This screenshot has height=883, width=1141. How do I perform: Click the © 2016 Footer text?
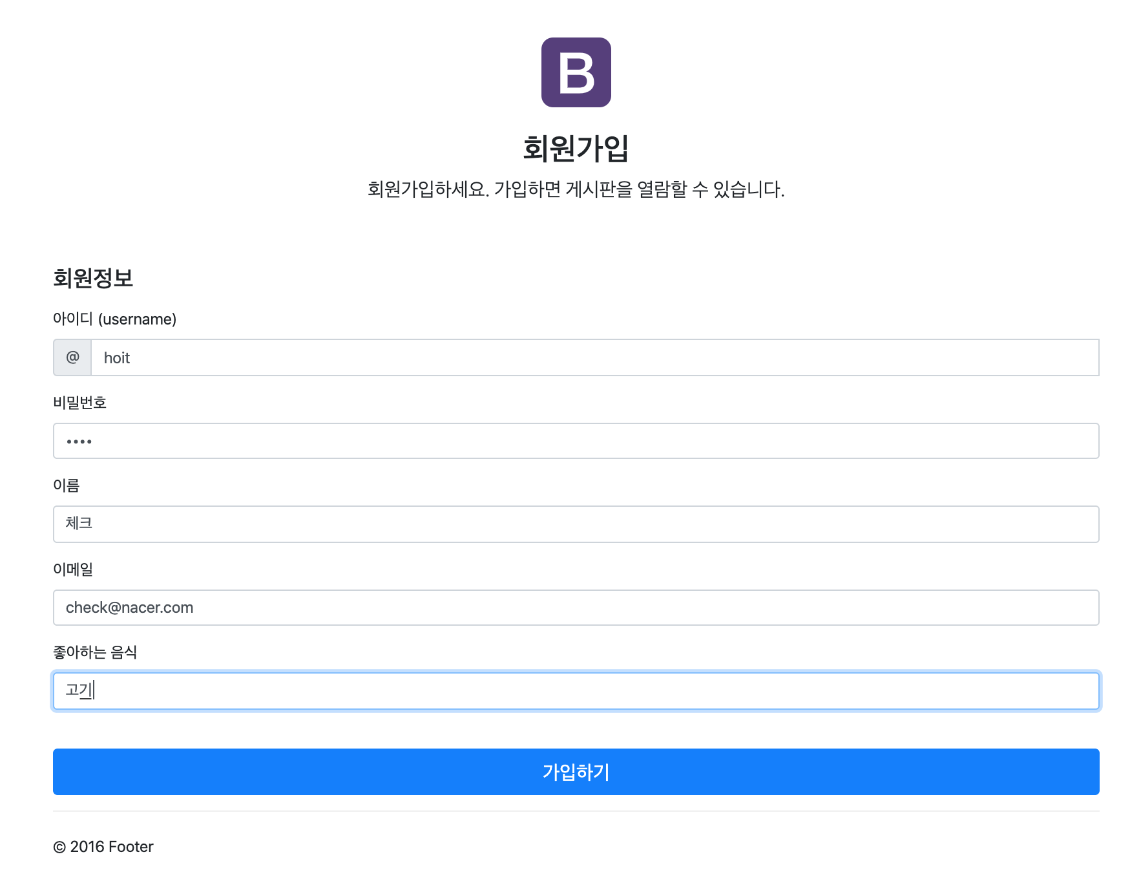coord(103,847)
